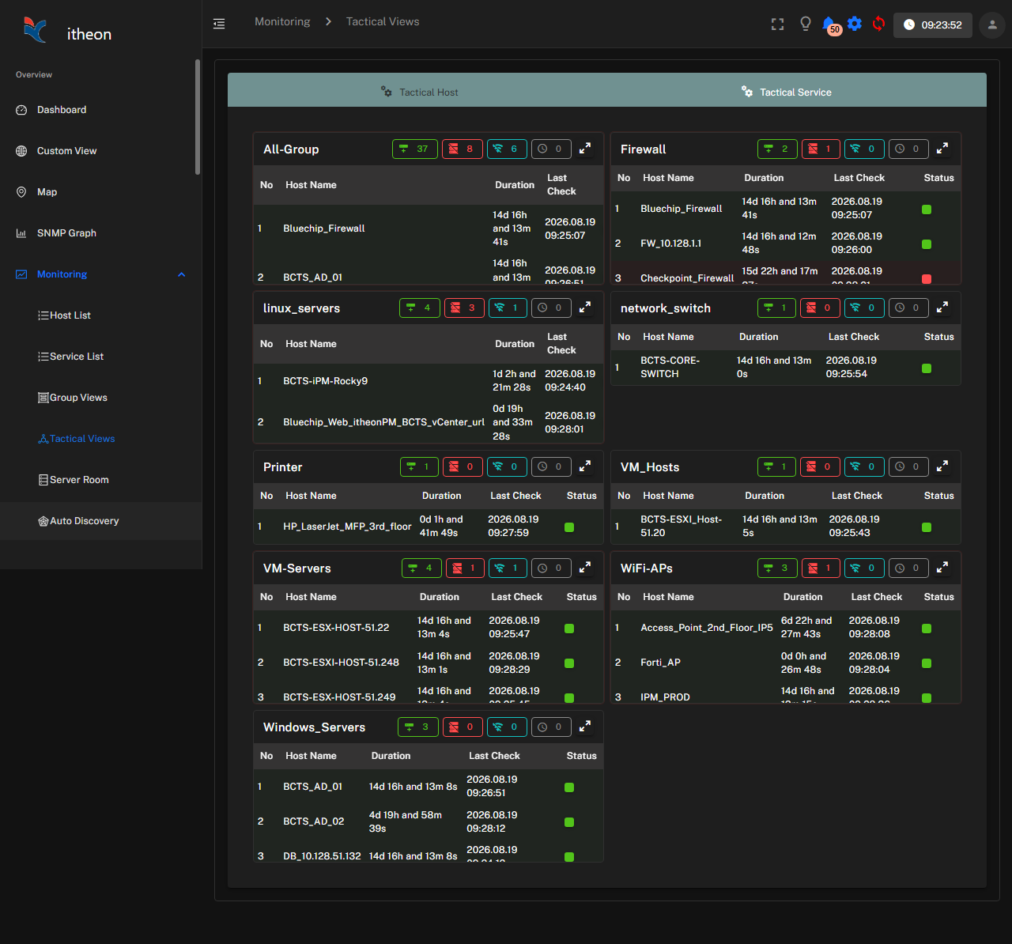Collapse the Monitoring menu chevron
Viewport: 1012px width, 944px height.
[x=181, y=274]
